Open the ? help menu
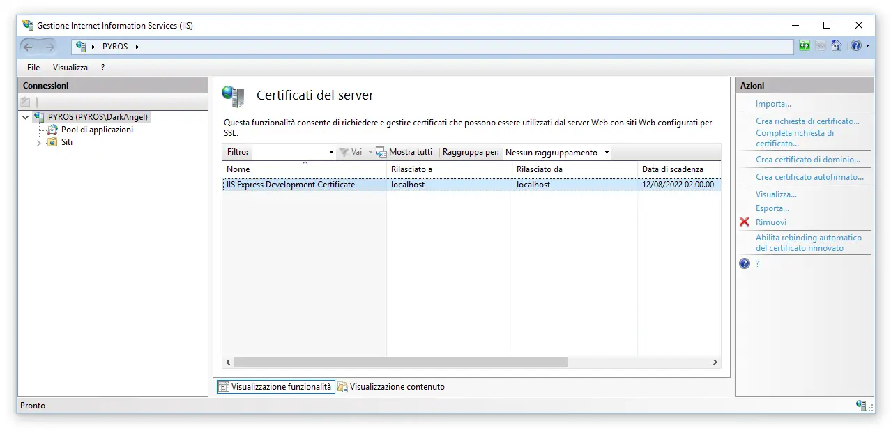Screen dimensions: 891x437 [x=102, y=68]
